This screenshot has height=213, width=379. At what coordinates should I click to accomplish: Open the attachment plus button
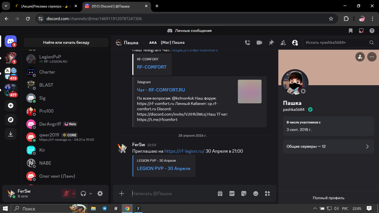[122, 194]
